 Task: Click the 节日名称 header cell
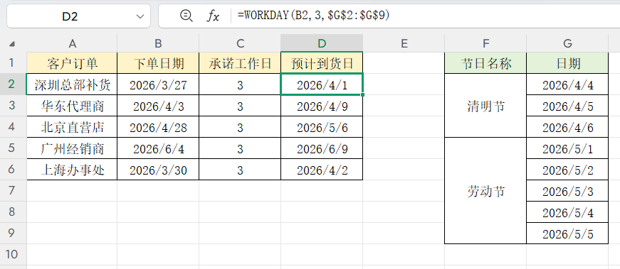pos(485,62)
